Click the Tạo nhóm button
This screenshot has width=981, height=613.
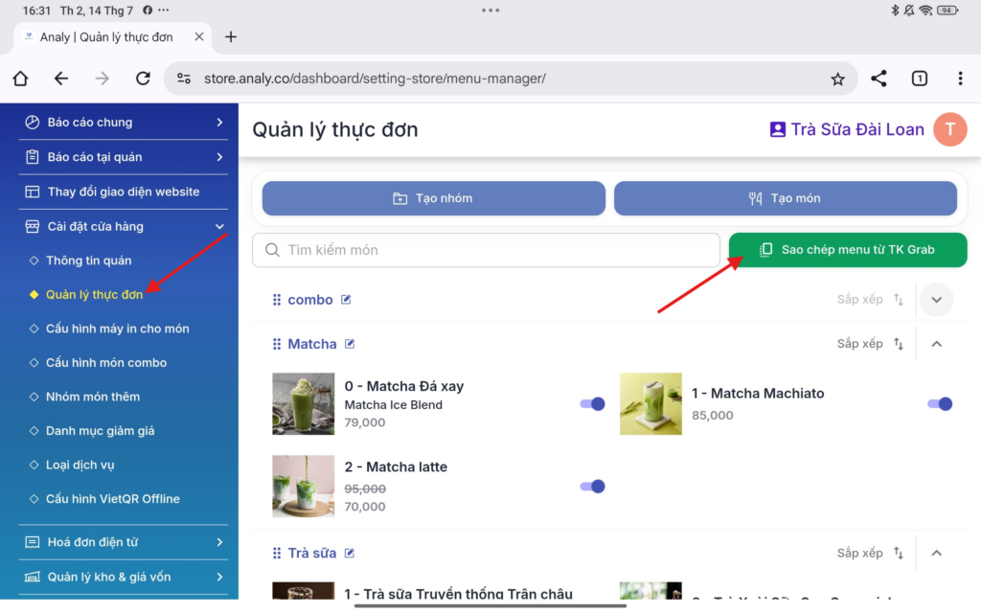click(434, 198)
